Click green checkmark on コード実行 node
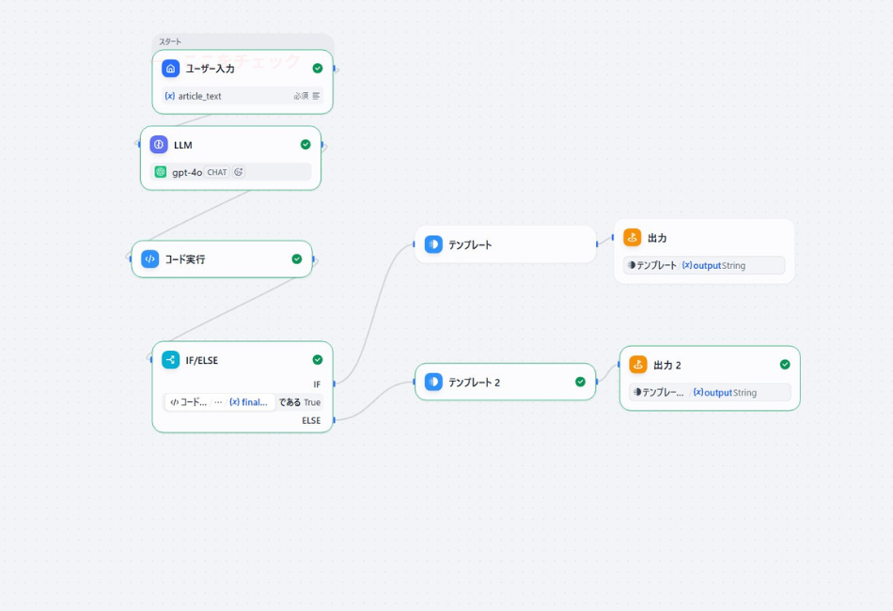This screenshot has height=611, width=893. [297, 258]
